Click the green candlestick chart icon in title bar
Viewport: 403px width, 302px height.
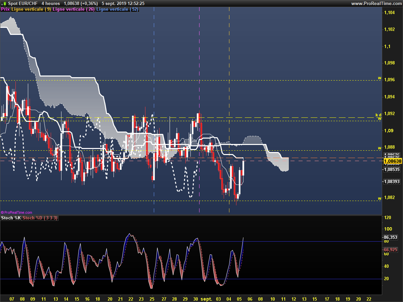4,3
